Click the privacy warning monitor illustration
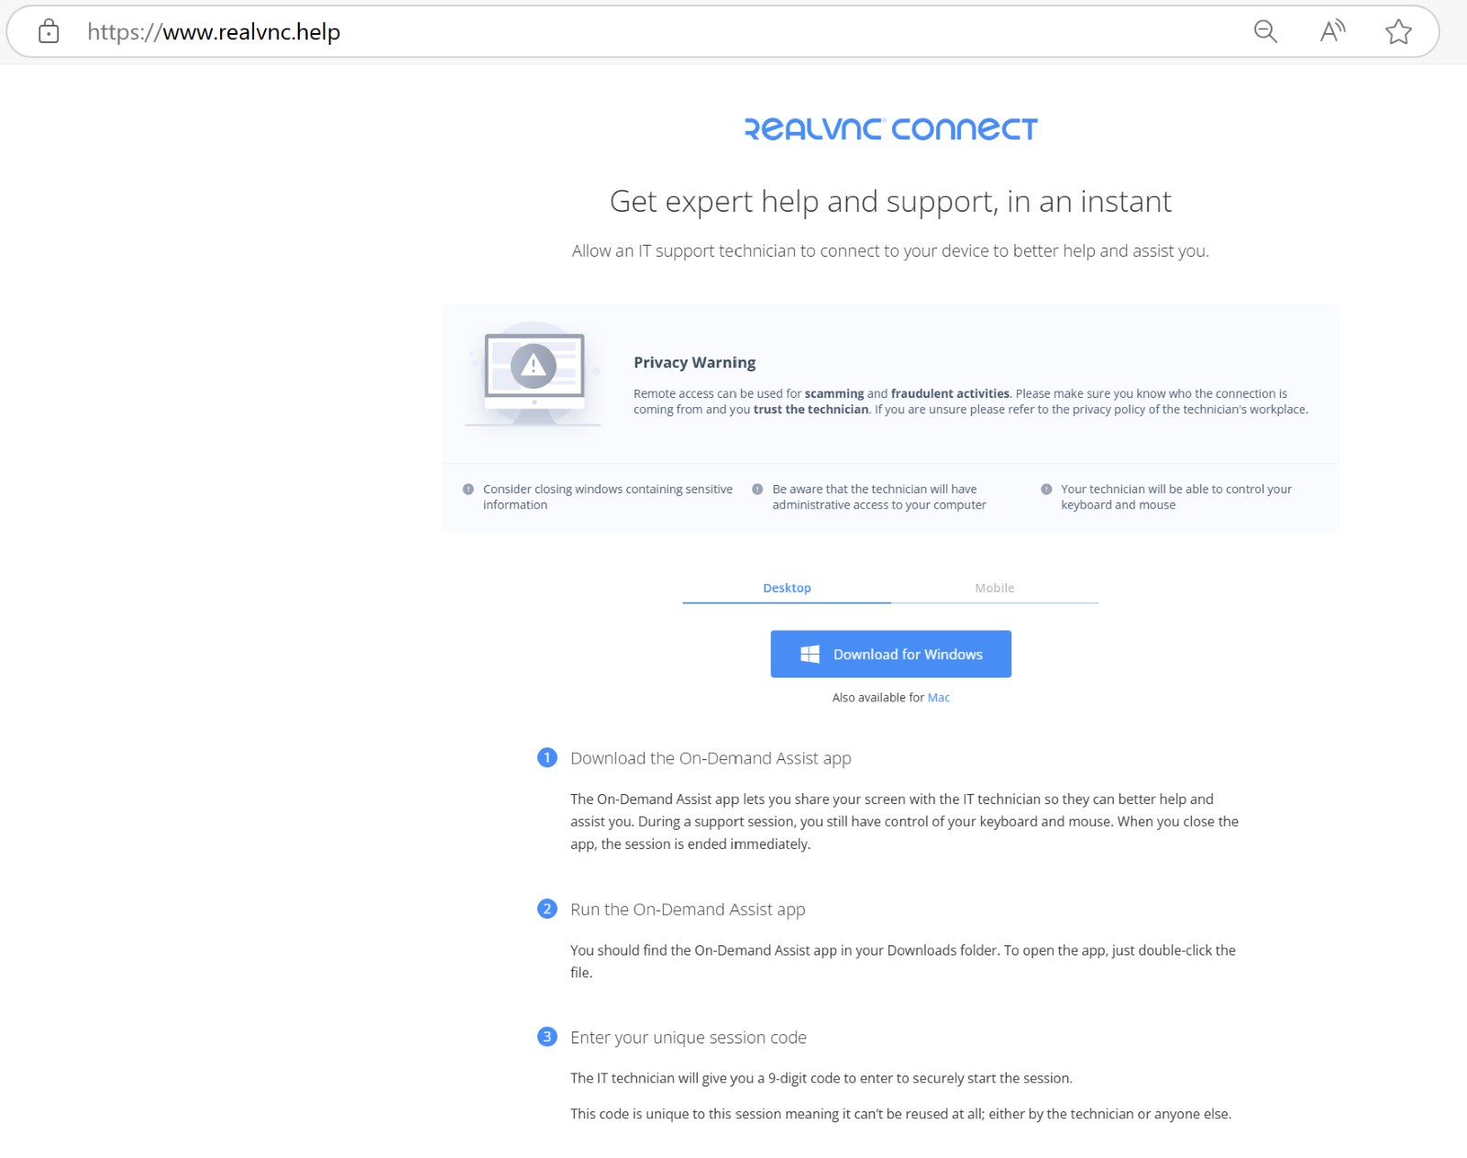 [534, 374]
